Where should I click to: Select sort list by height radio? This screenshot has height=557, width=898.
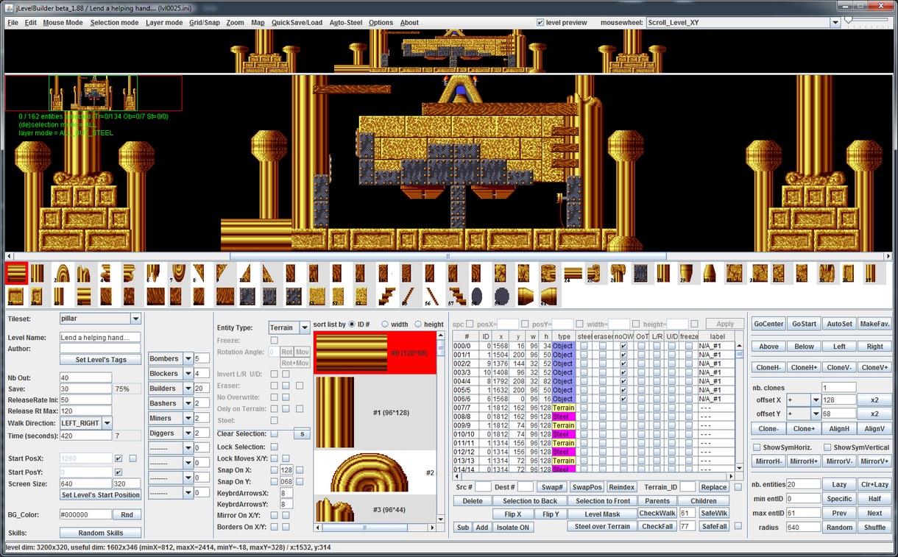pyautogui.click(x=419, y=324)
